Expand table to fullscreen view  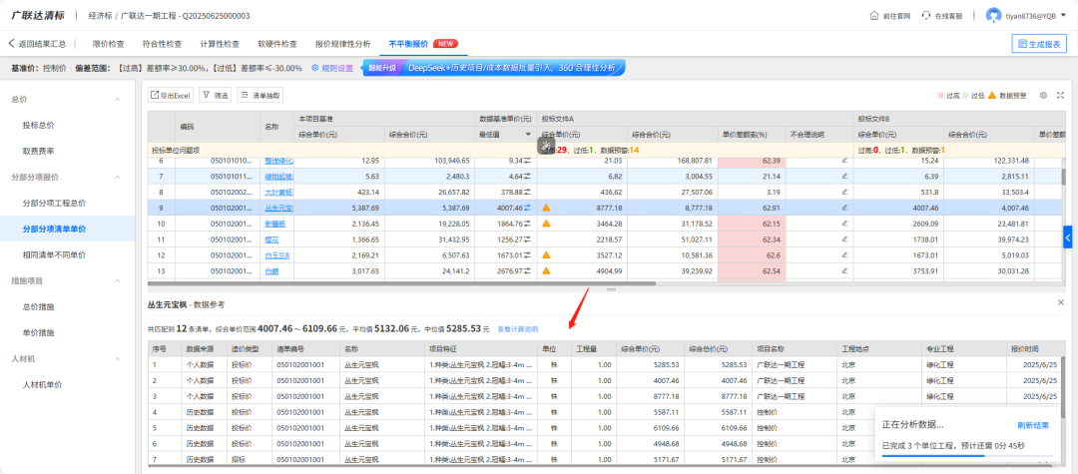[x=1060, y=95]
